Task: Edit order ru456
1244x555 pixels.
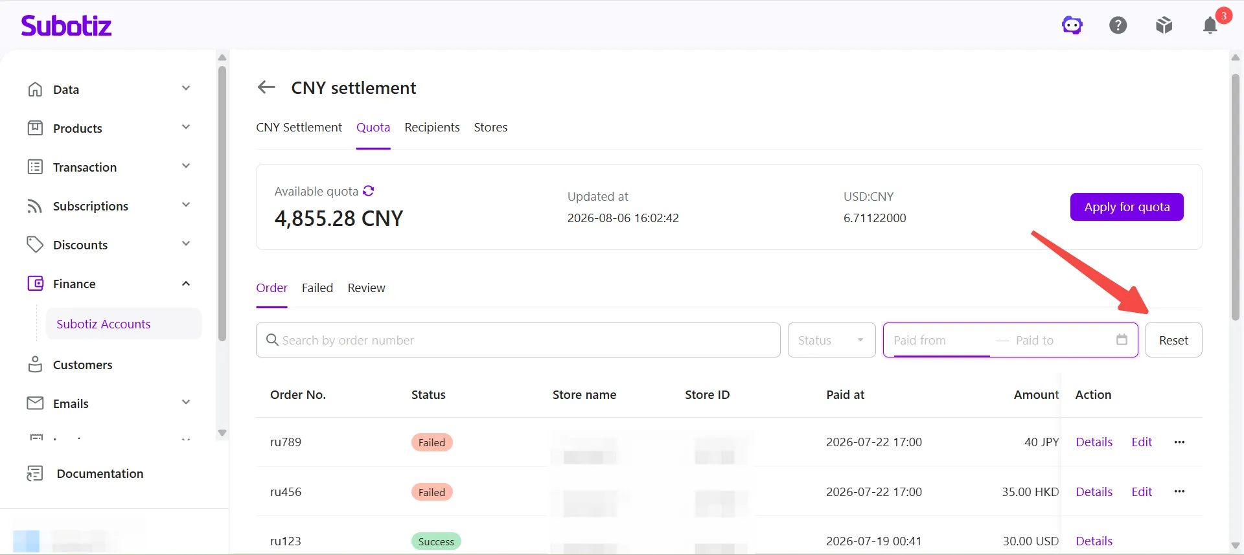Action: [x=1142, y=492]
